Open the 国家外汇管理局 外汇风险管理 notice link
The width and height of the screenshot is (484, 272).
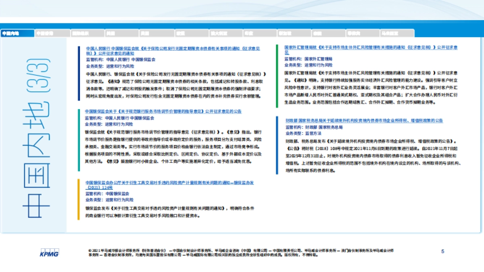(x=371, y=48)
